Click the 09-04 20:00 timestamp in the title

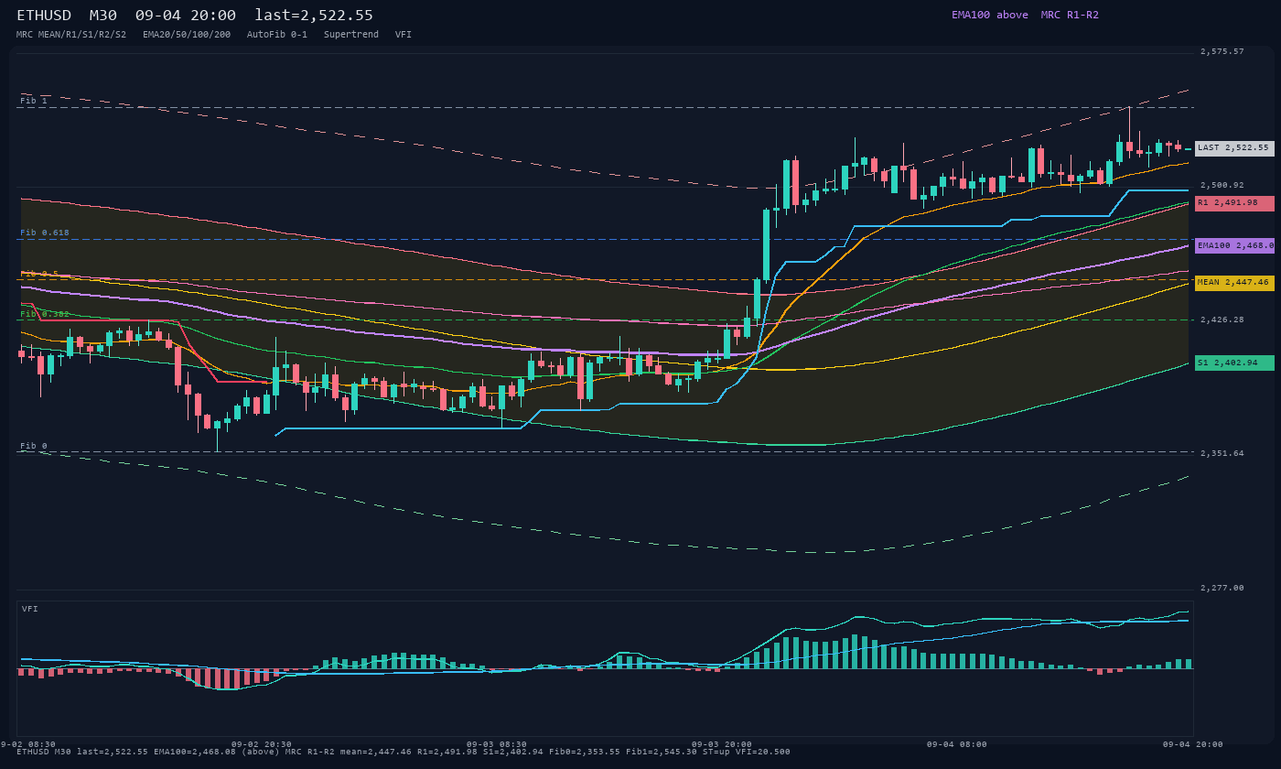[186, 16]
